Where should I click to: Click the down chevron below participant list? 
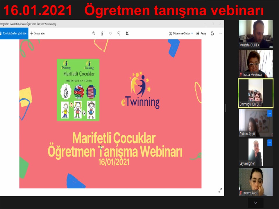click(x=256, y=203)
